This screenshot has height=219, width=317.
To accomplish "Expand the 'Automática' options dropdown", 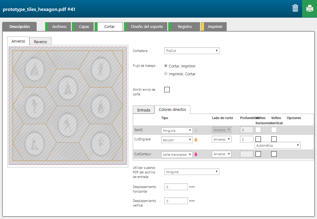I will tap(277, 145).
